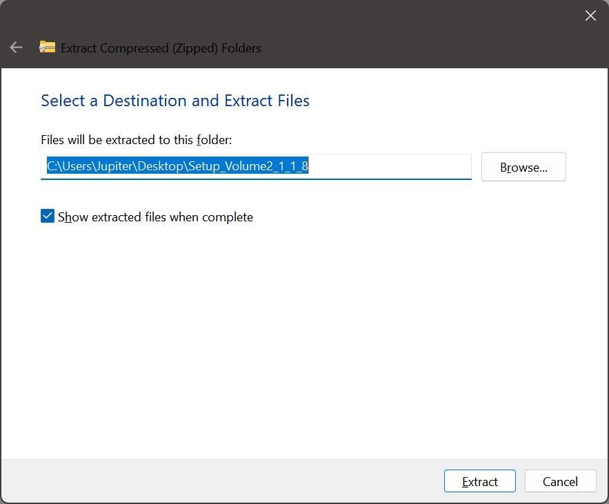
Task: Place cursor at empty end of path field
Action: pos(390,167)
